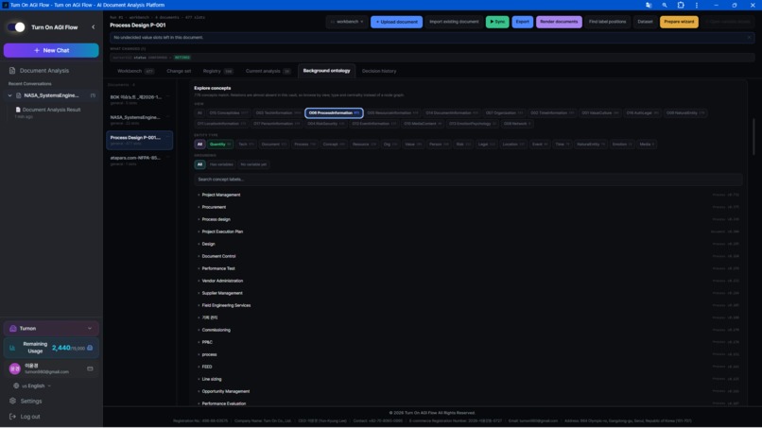
Task: Click Find label positions
Action: [608, 22]
